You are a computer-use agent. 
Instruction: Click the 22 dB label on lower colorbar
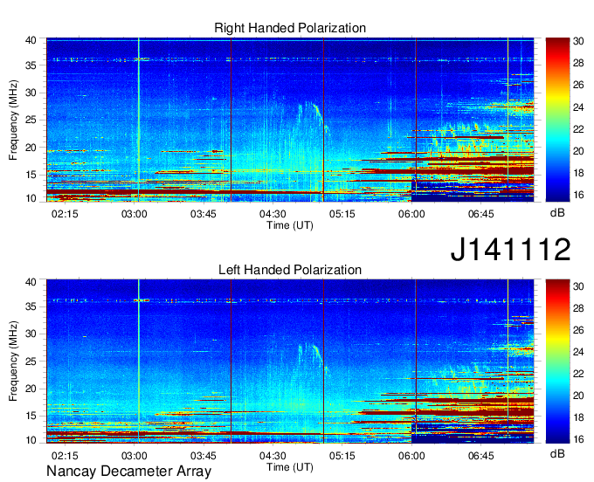tap(578, 374)
